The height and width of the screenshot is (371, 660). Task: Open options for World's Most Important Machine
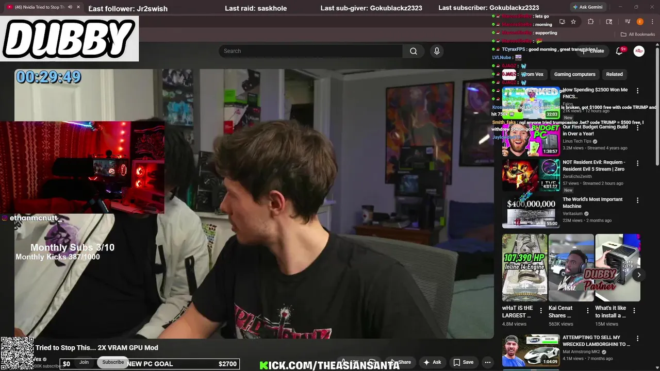point(637,200)
